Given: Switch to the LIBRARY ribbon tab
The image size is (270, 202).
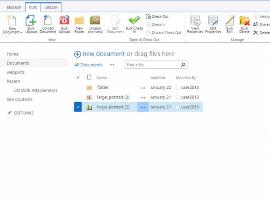Looking at the screenshot, I should [51, 8].
